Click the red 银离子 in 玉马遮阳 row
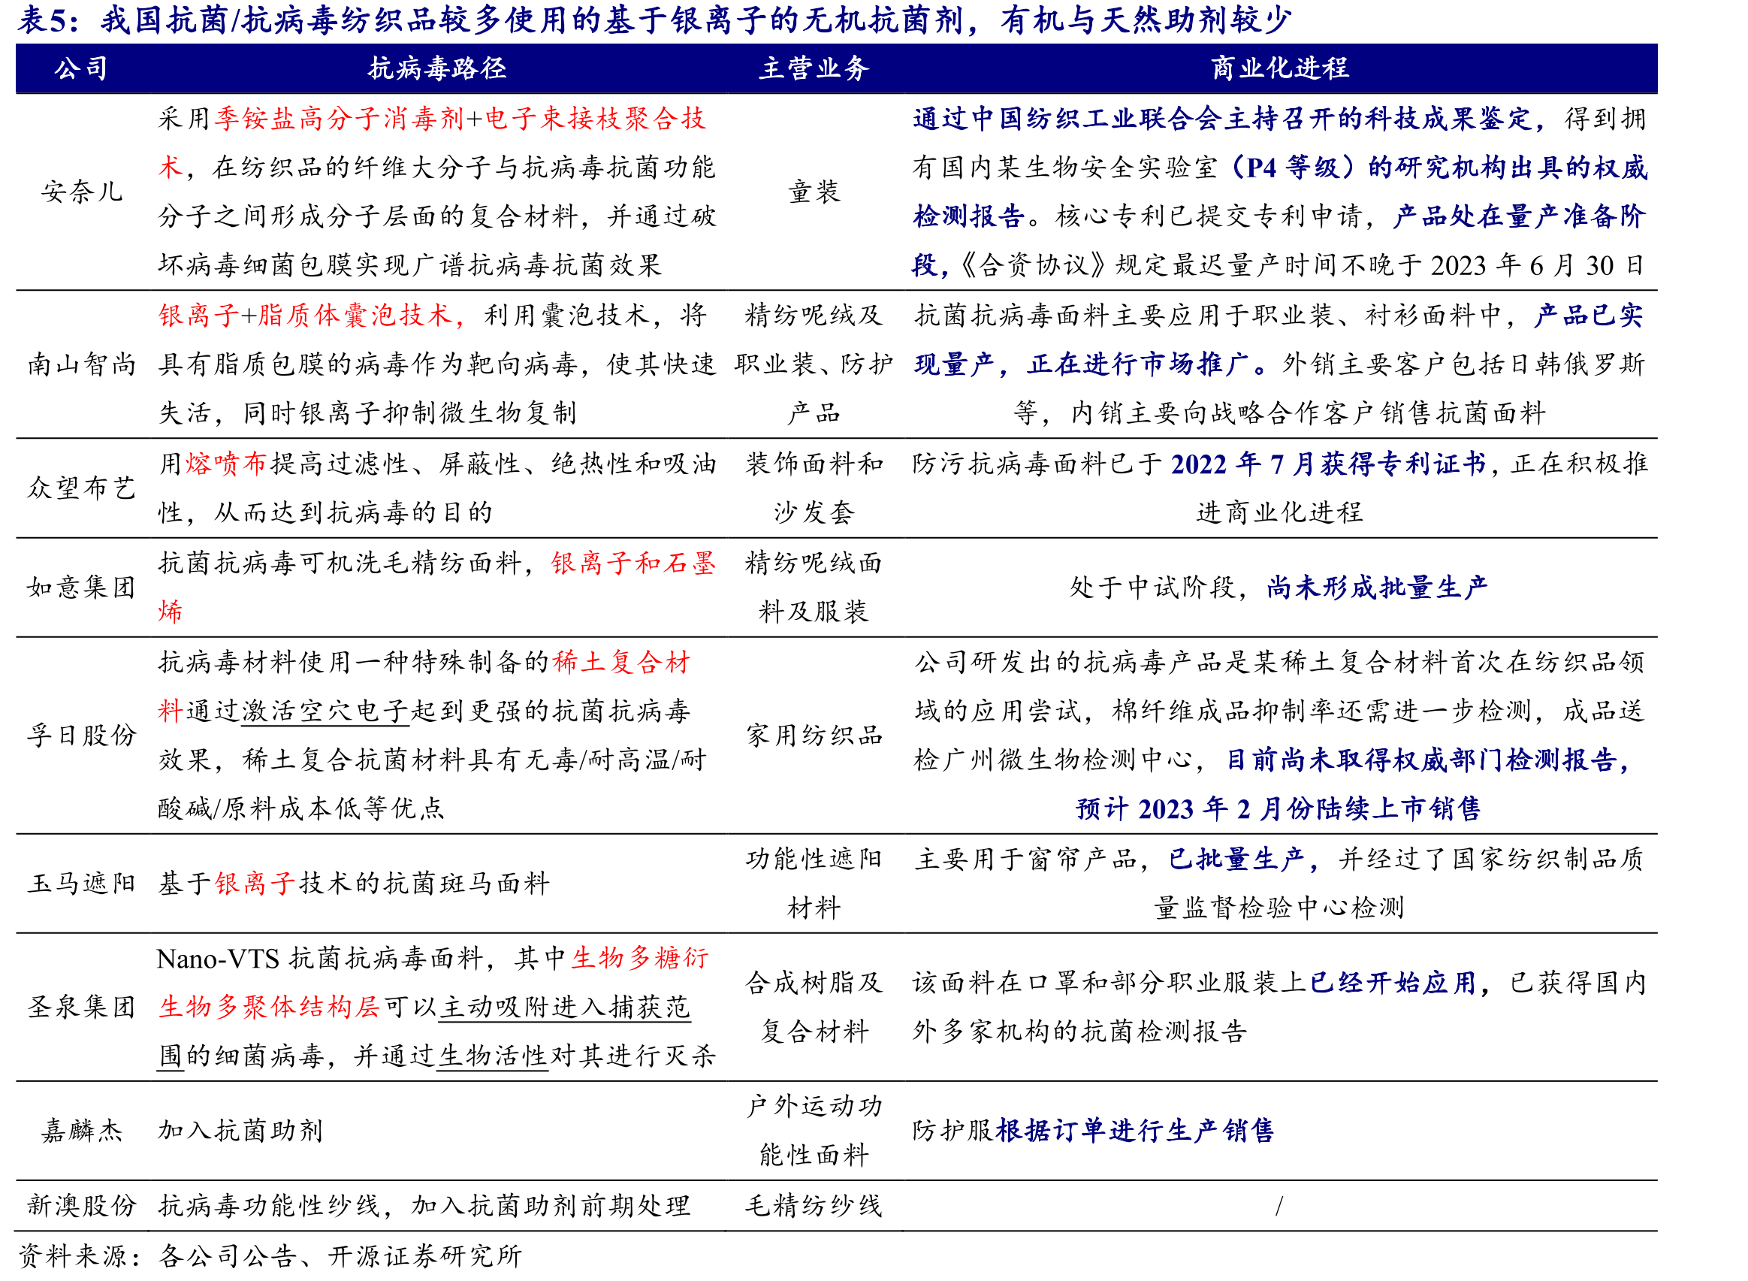 pos(255,884)
